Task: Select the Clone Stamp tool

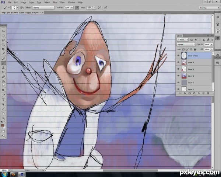Action: coord(3,68)
